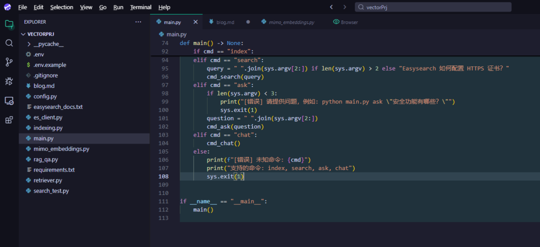Click the main.py breadcrumb label
Screen dimensions: 540x247
[x=176, y=34]
